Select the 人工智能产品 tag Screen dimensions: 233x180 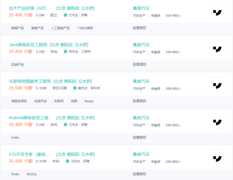coord(60,28)
